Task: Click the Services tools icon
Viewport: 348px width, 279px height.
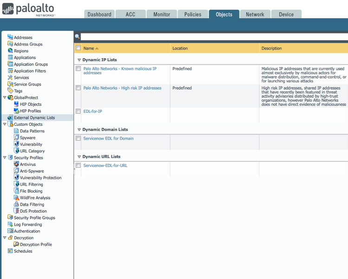Action: 10,78
